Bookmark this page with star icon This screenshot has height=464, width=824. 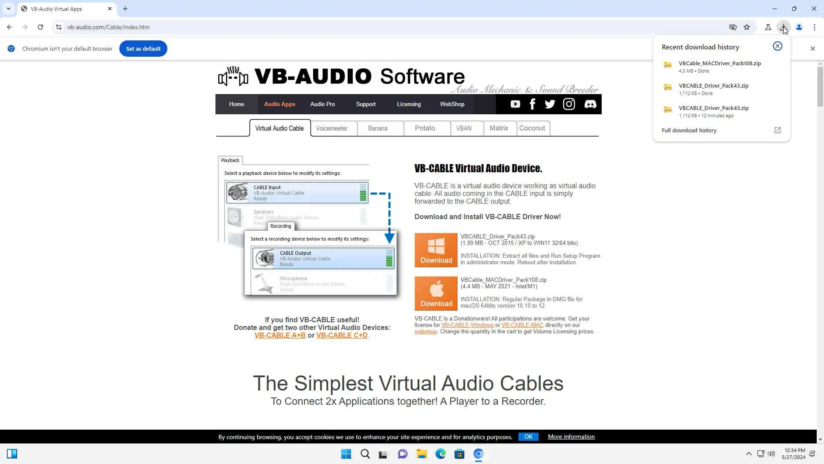coord(747,27)
